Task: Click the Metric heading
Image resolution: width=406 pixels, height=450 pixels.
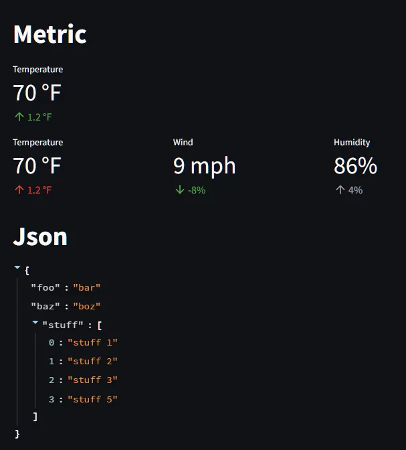Action: (49, 34)
